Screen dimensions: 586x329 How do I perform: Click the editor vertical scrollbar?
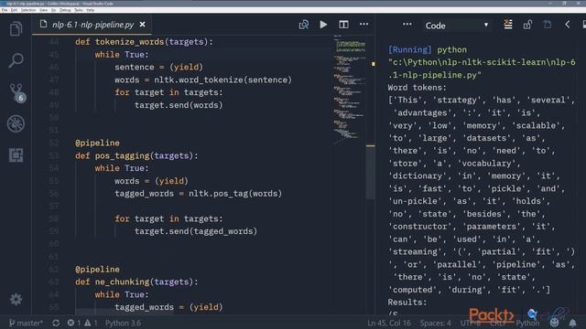(x=370, y=173)
